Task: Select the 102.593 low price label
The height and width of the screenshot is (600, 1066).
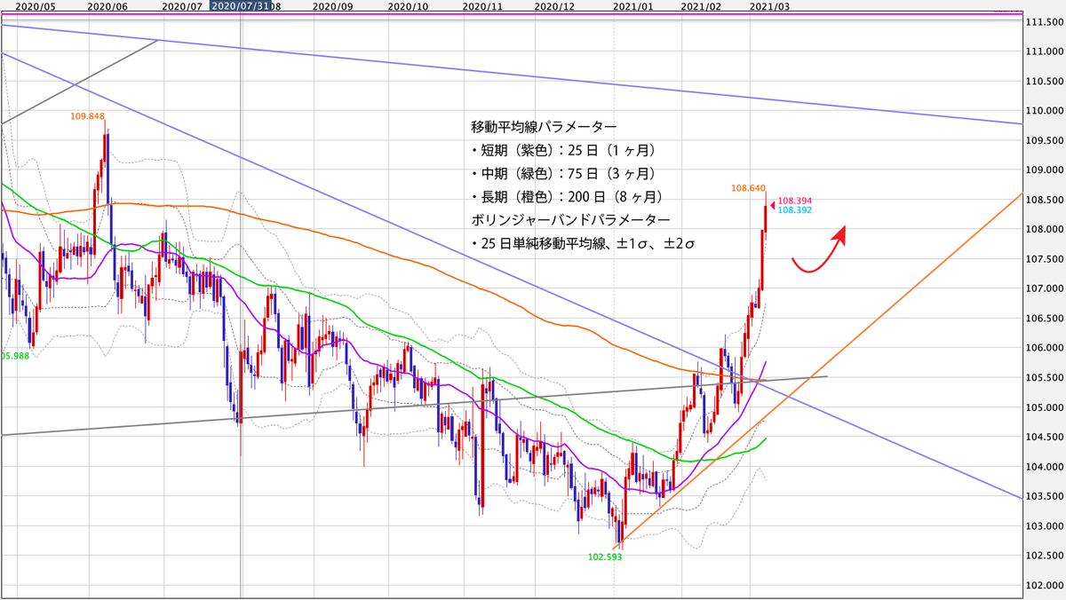Action: click(606, 557)
